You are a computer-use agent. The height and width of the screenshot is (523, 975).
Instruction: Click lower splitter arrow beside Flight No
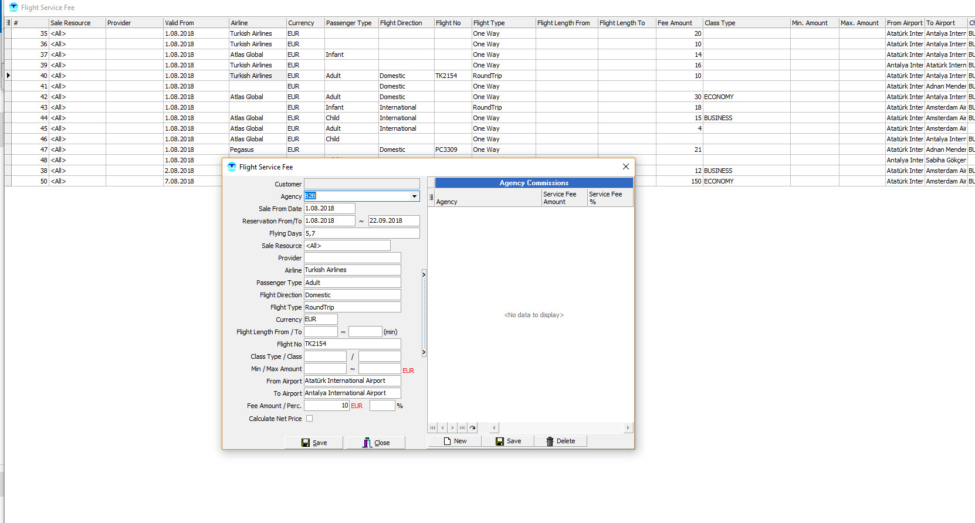coord(424,352)
